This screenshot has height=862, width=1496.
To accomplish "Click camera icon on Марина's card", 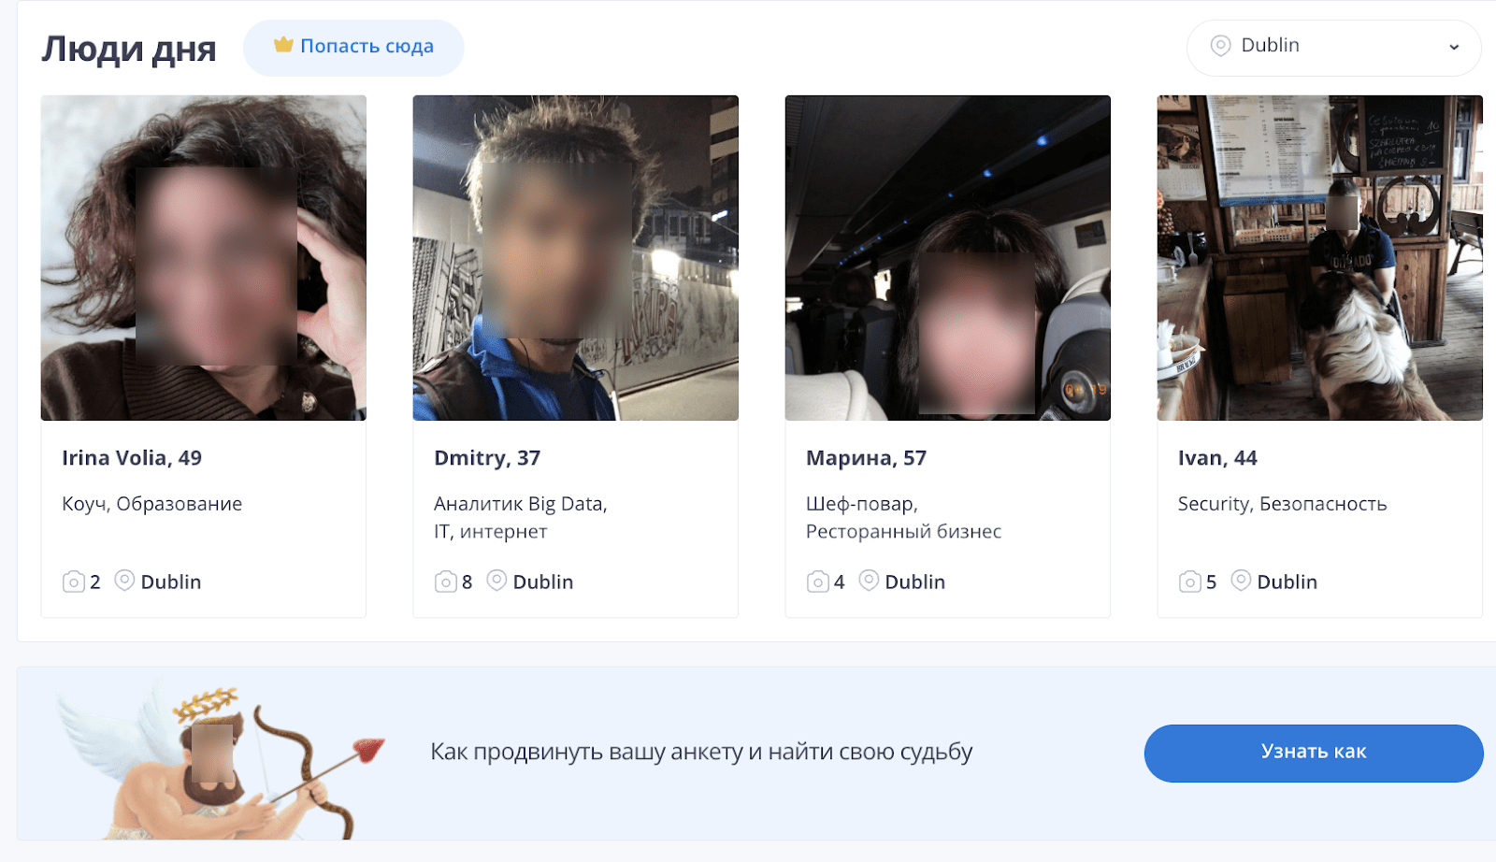I will pyautogui.click(x=818, y=582).
